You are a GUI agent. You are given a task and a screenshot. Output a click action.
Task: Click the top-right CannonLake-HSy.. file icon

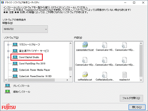(x=124, y=45)
